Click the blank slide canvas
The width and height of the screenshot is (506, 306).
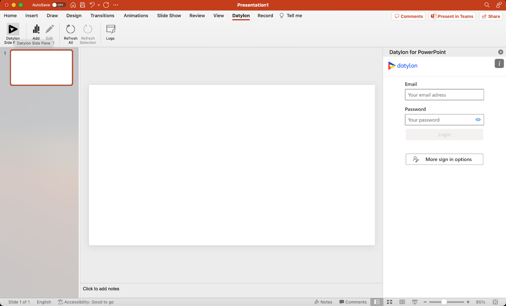click(x=232, y=165)
